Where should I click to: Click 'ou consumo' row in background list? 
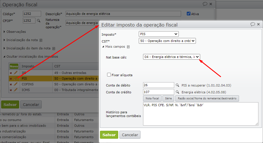[11, 120]
